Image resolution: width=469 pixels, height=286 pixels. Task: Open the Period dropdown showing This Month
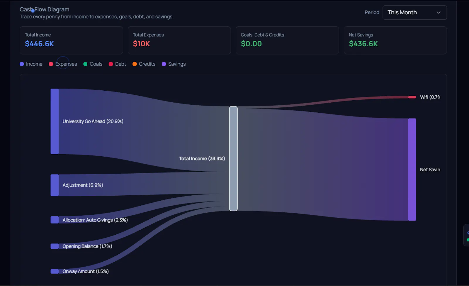click(414, 13)
